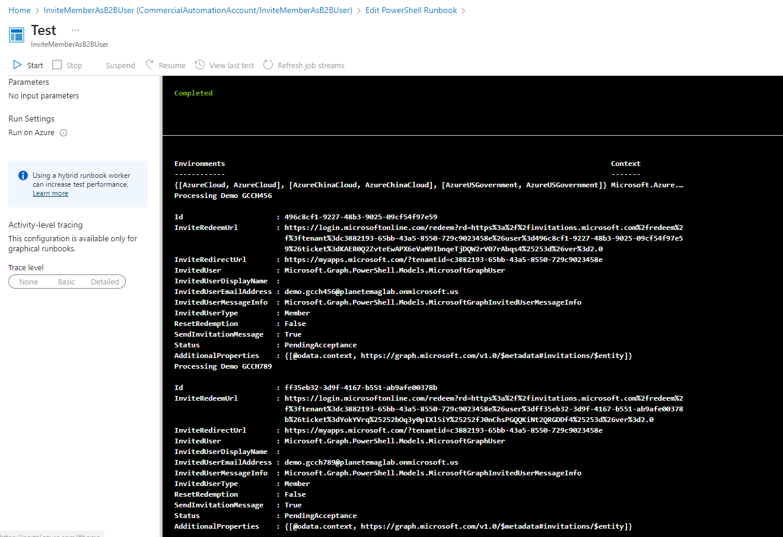
Task: Click the info icon beside Run on Azure
Action: click(x=63, y=132)
